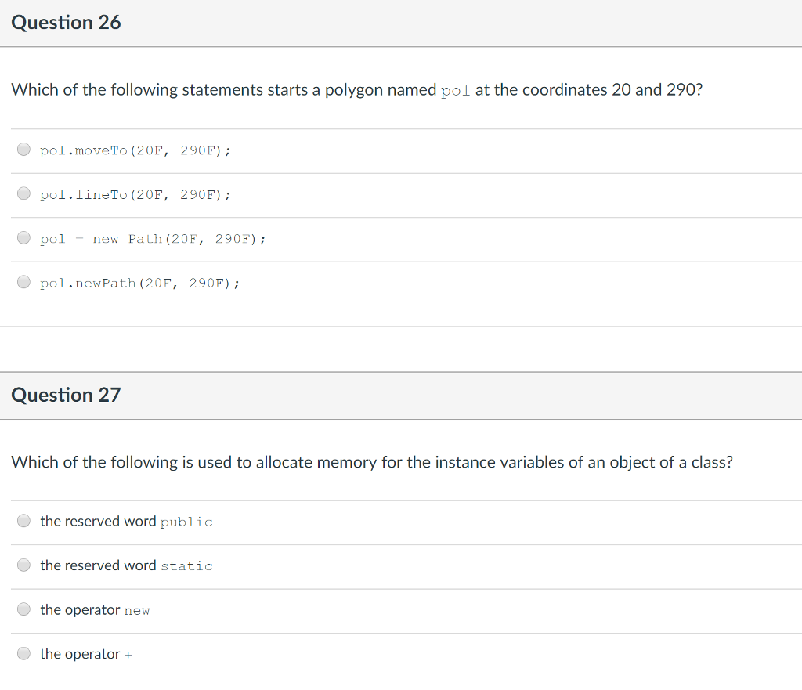Click the pol.lineTo(20F, 290F); answer text
The height and width of the screenshot is (690, 802).
(x=135, y=195)
